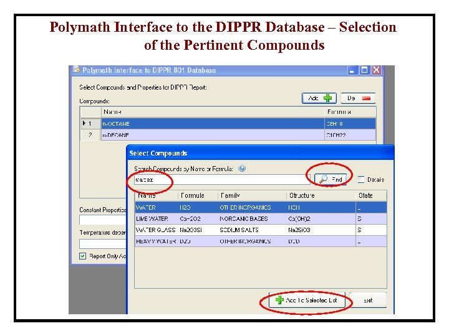The image size is (449, 336).
Task: Click the Ca(OH)2 structure cell
Action: pos(321,219)
